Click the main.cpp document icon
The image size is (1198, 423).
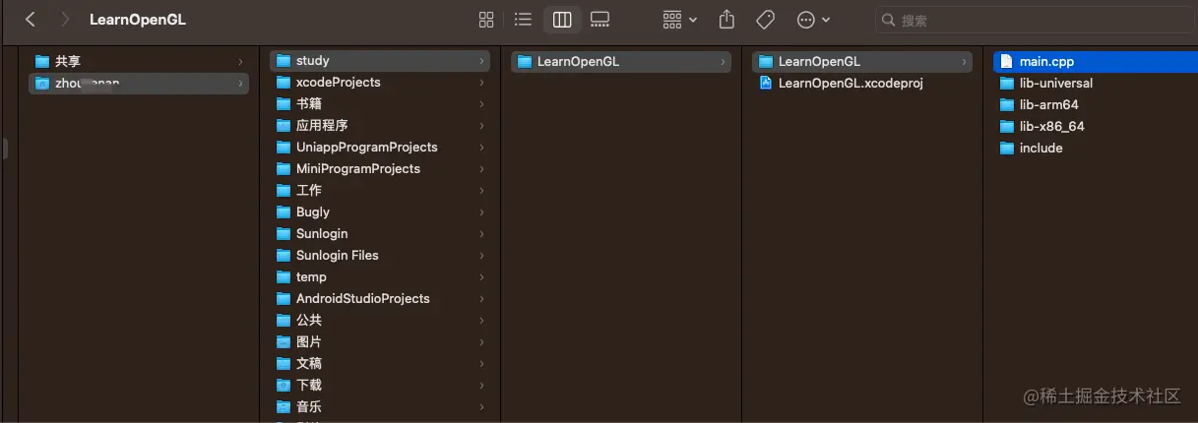coord(1006,62)
